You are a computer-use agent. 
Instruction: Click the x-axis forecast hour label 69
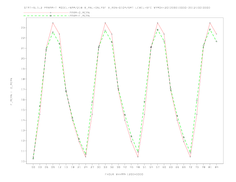click(184, 167)
